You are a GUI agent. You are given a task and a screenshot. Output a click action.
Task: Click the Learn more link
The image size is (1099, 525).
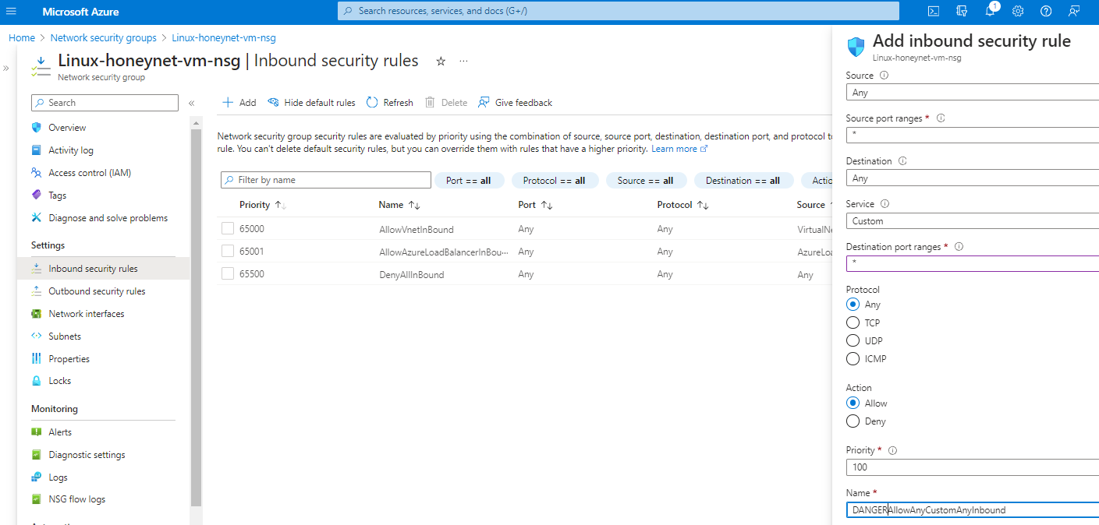674,148
